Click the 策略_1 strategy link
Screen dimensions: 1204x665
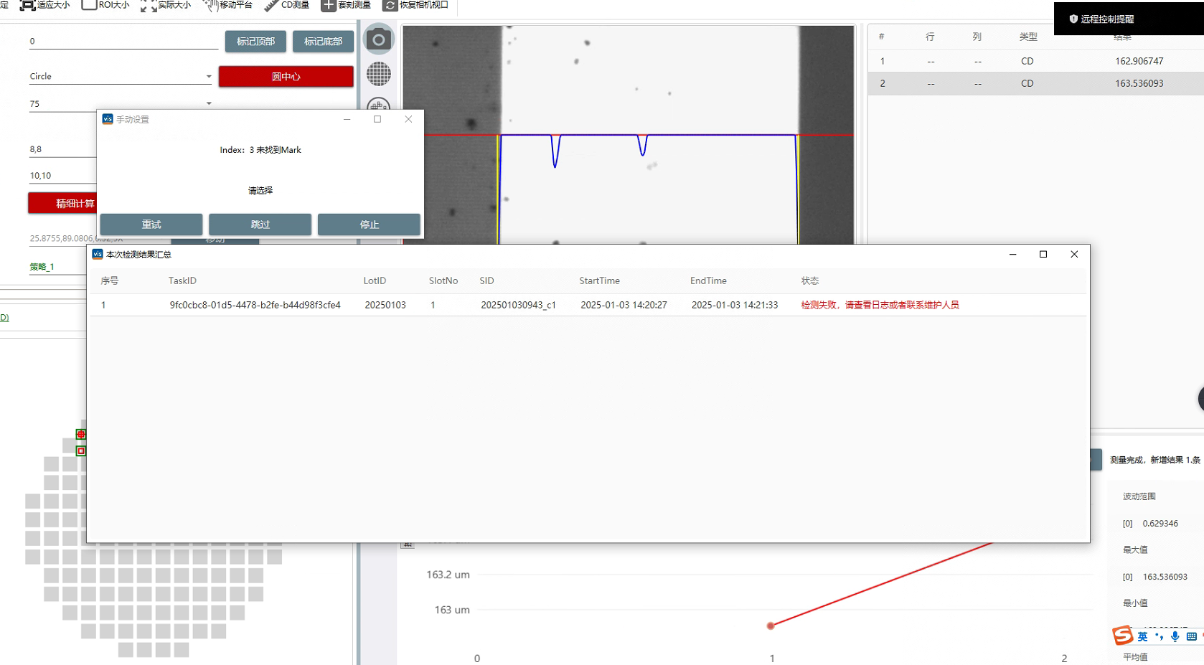[x=42, y=267]
